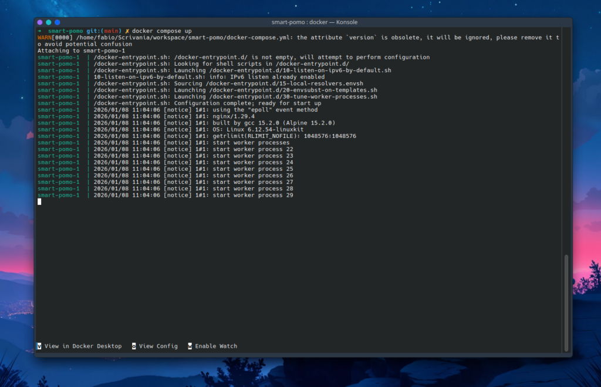Click the 'v' key badge at terminal bottom

pos(39,346)
